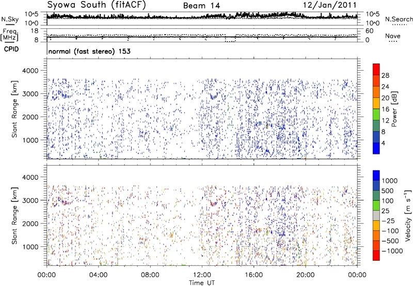Click the 'Time UT' axis title
413x286 pixels.
click(202, 283)
